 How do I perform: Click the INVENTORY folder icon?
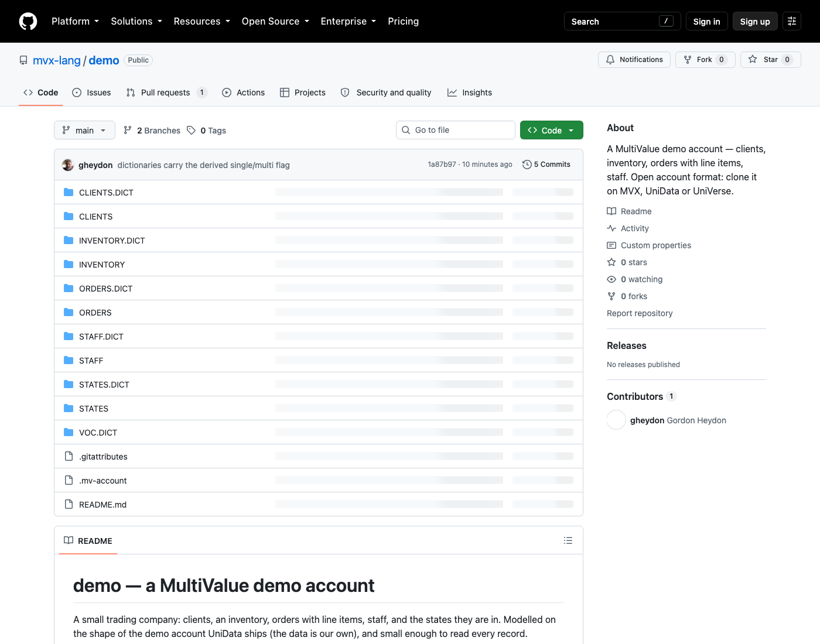click(69, 264)
